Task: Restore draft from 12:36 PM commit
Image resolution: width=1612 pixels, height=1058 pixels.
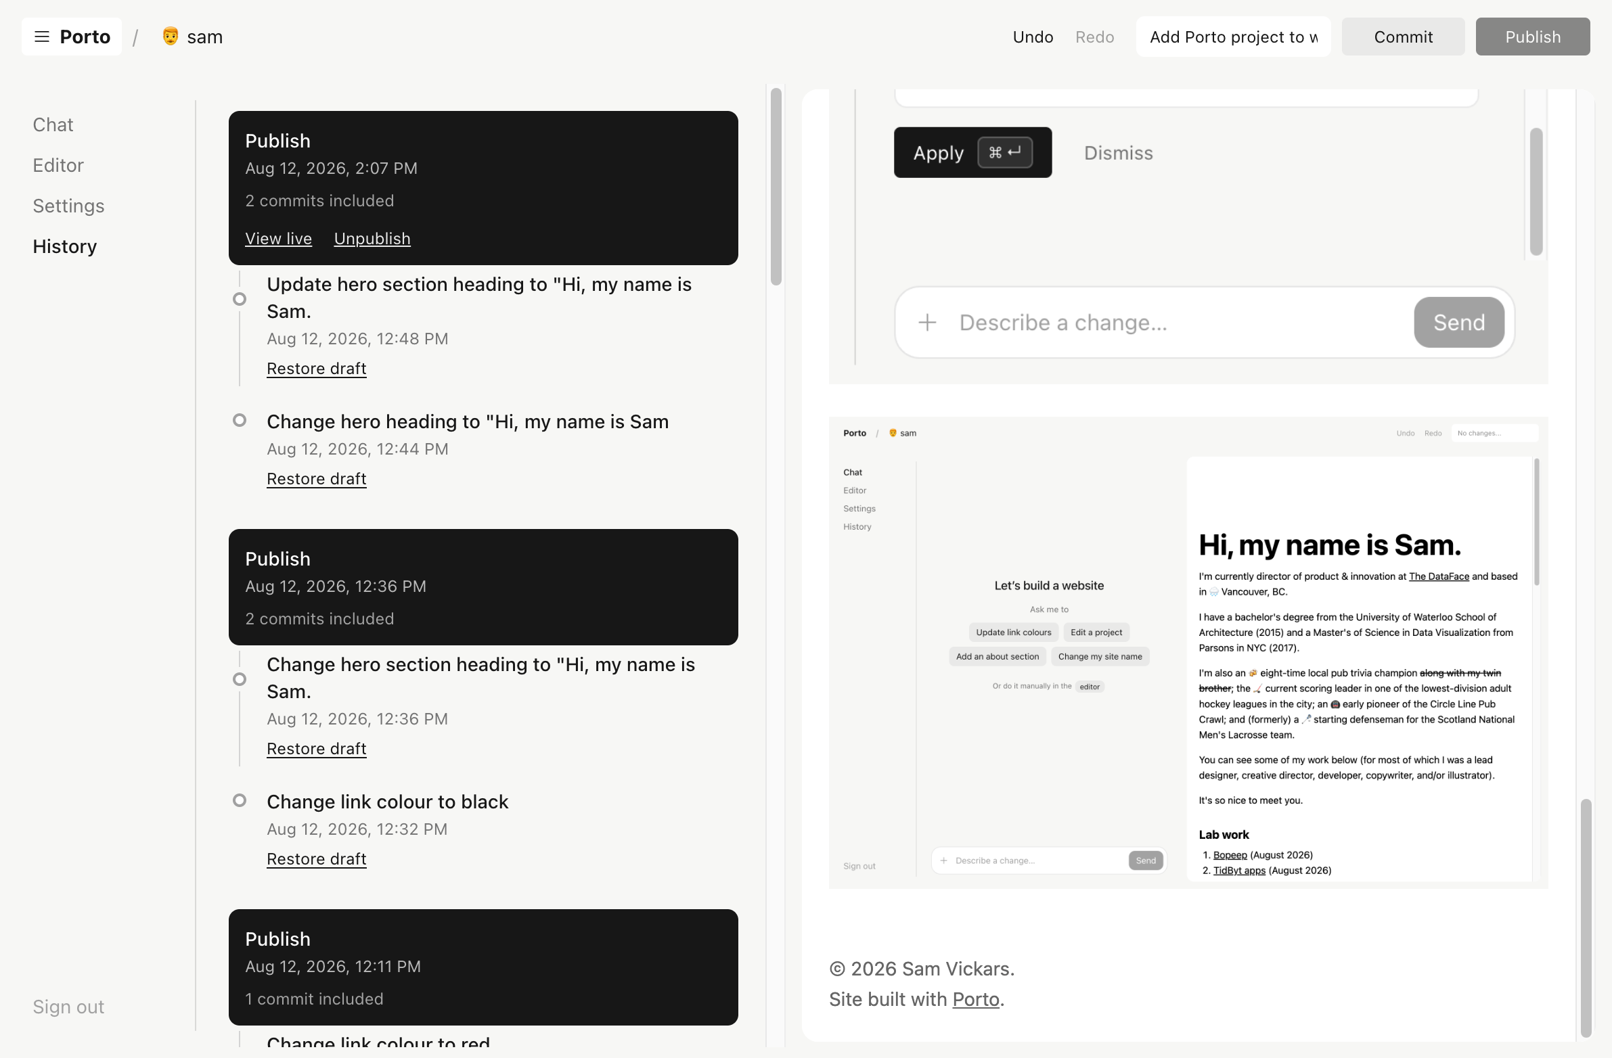Action: [x=316, y=749]
